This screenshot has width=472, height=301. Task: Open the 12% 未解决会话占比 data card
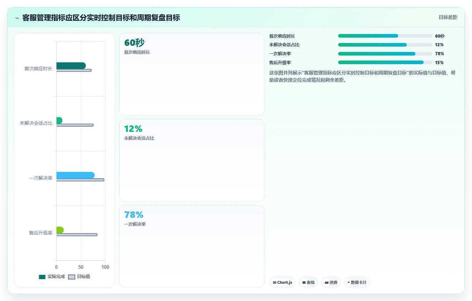[192, 160]
